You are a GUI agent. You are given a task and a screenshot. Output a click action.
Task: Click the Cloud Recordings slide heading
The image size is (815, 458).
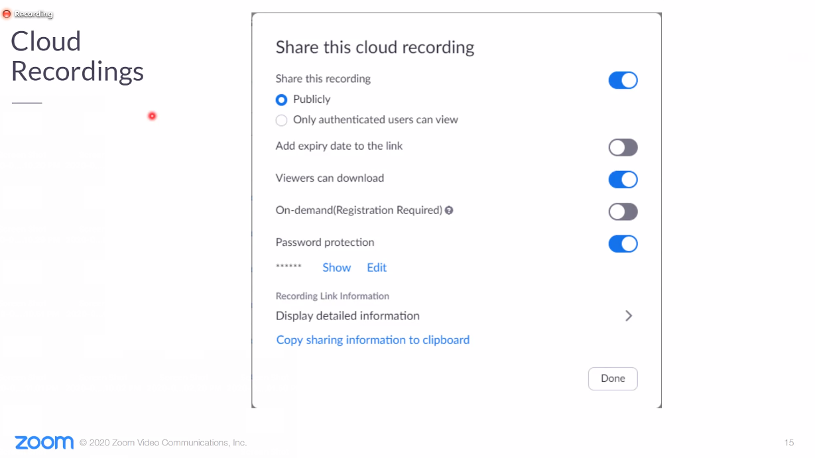click(x=77, y=57)
